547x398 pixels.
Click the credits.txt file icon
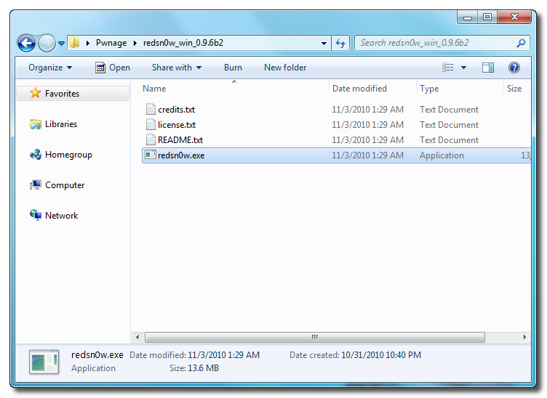pos(151,110)
